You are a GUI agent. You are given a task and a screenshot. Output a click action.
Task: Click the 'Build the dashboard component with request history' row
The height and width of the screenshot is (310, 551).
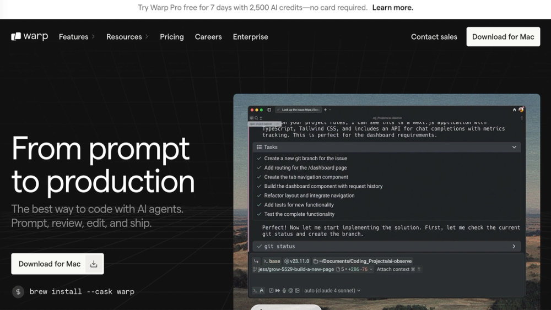click(386, 186)
